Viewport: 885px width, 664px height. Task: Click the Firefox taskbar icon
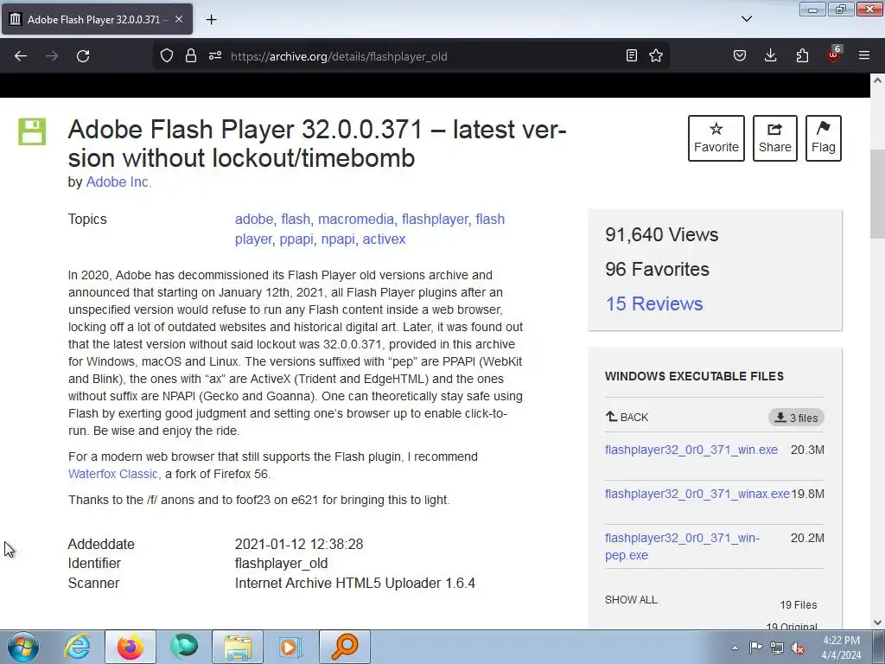tap(130, 647)
